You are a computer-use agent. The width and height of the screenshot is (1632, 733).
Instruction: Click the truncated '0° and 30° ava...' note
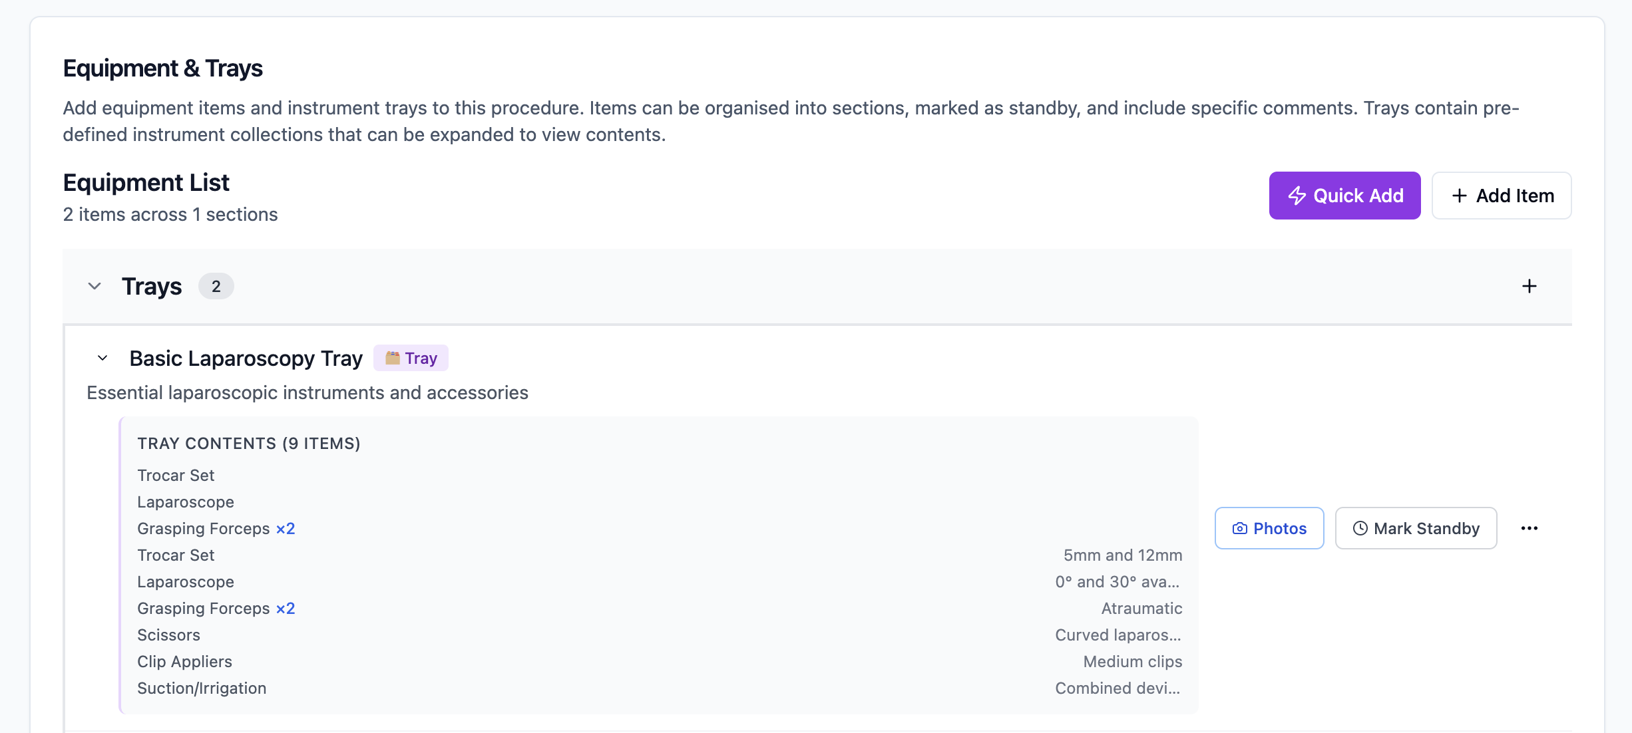point(1117,582)
